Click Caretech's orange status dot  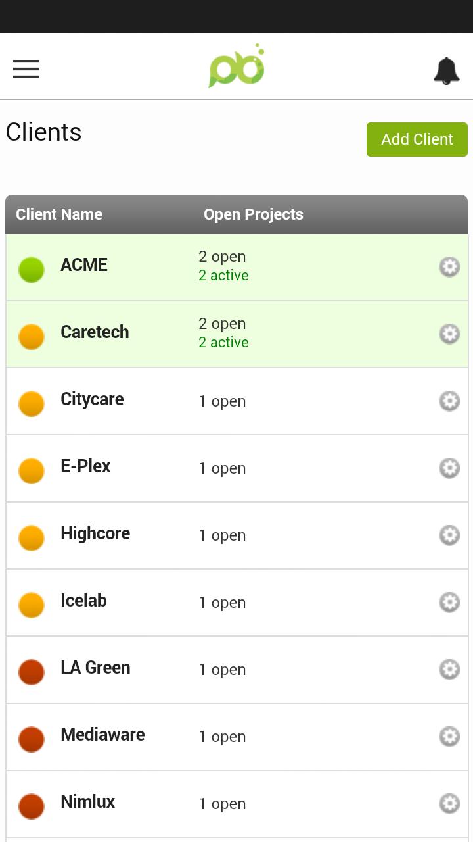click(x=32, y=337)
